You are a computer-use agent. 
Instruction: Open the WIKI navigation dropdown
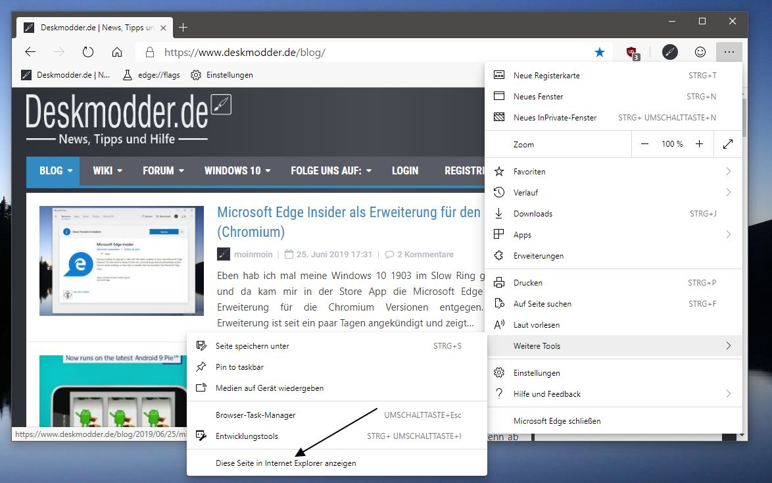pos(107,171)
